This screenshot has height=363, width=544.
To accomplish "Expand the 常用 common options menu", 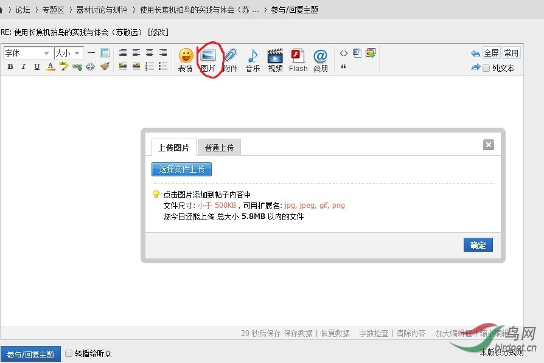I will click(511, 53).
